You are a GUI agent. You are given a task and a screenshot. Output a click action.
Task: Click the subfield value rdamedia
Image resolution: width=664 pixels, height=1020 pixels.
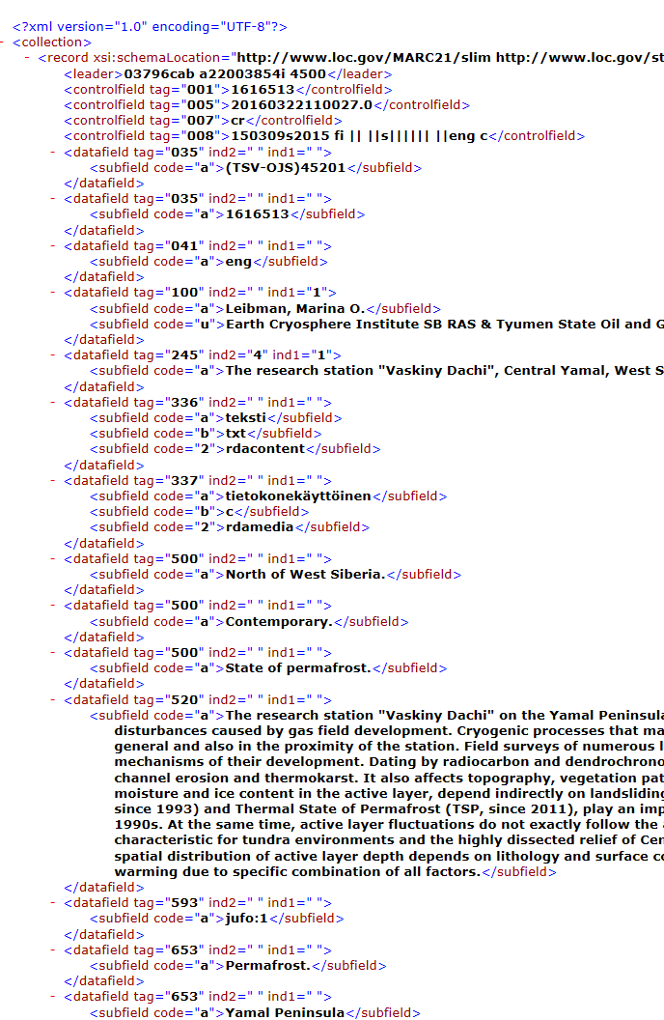coord(260,527)
